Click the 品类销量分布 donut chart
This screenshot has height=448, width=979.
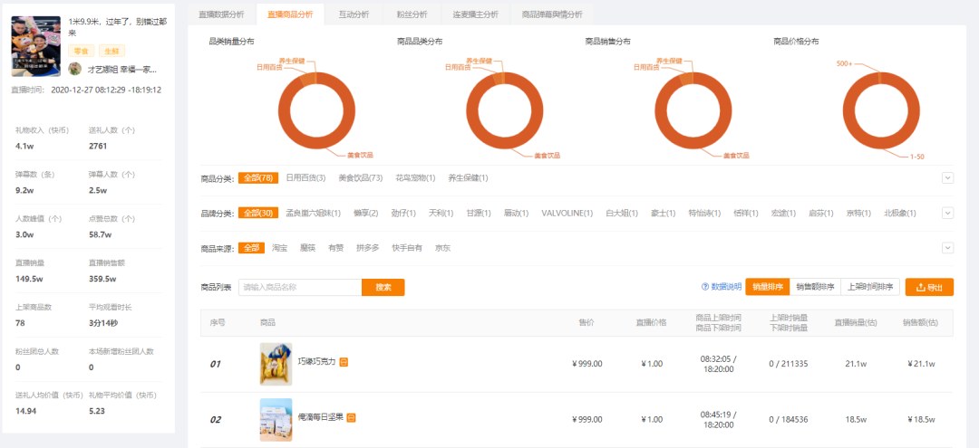tap(316, 110)
